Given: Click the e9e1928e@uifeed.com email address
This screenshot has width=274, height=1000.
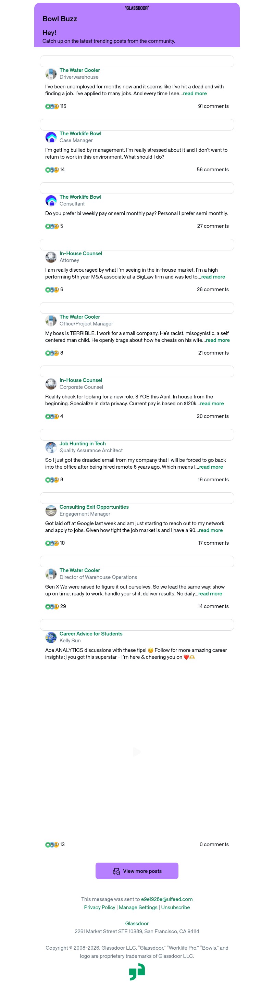Looking at the screenshot, I should click(166, 899).
